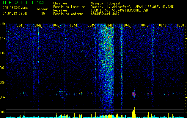Click the 0849 time marker
Screen dimensions: 187x118
point(163,25)
